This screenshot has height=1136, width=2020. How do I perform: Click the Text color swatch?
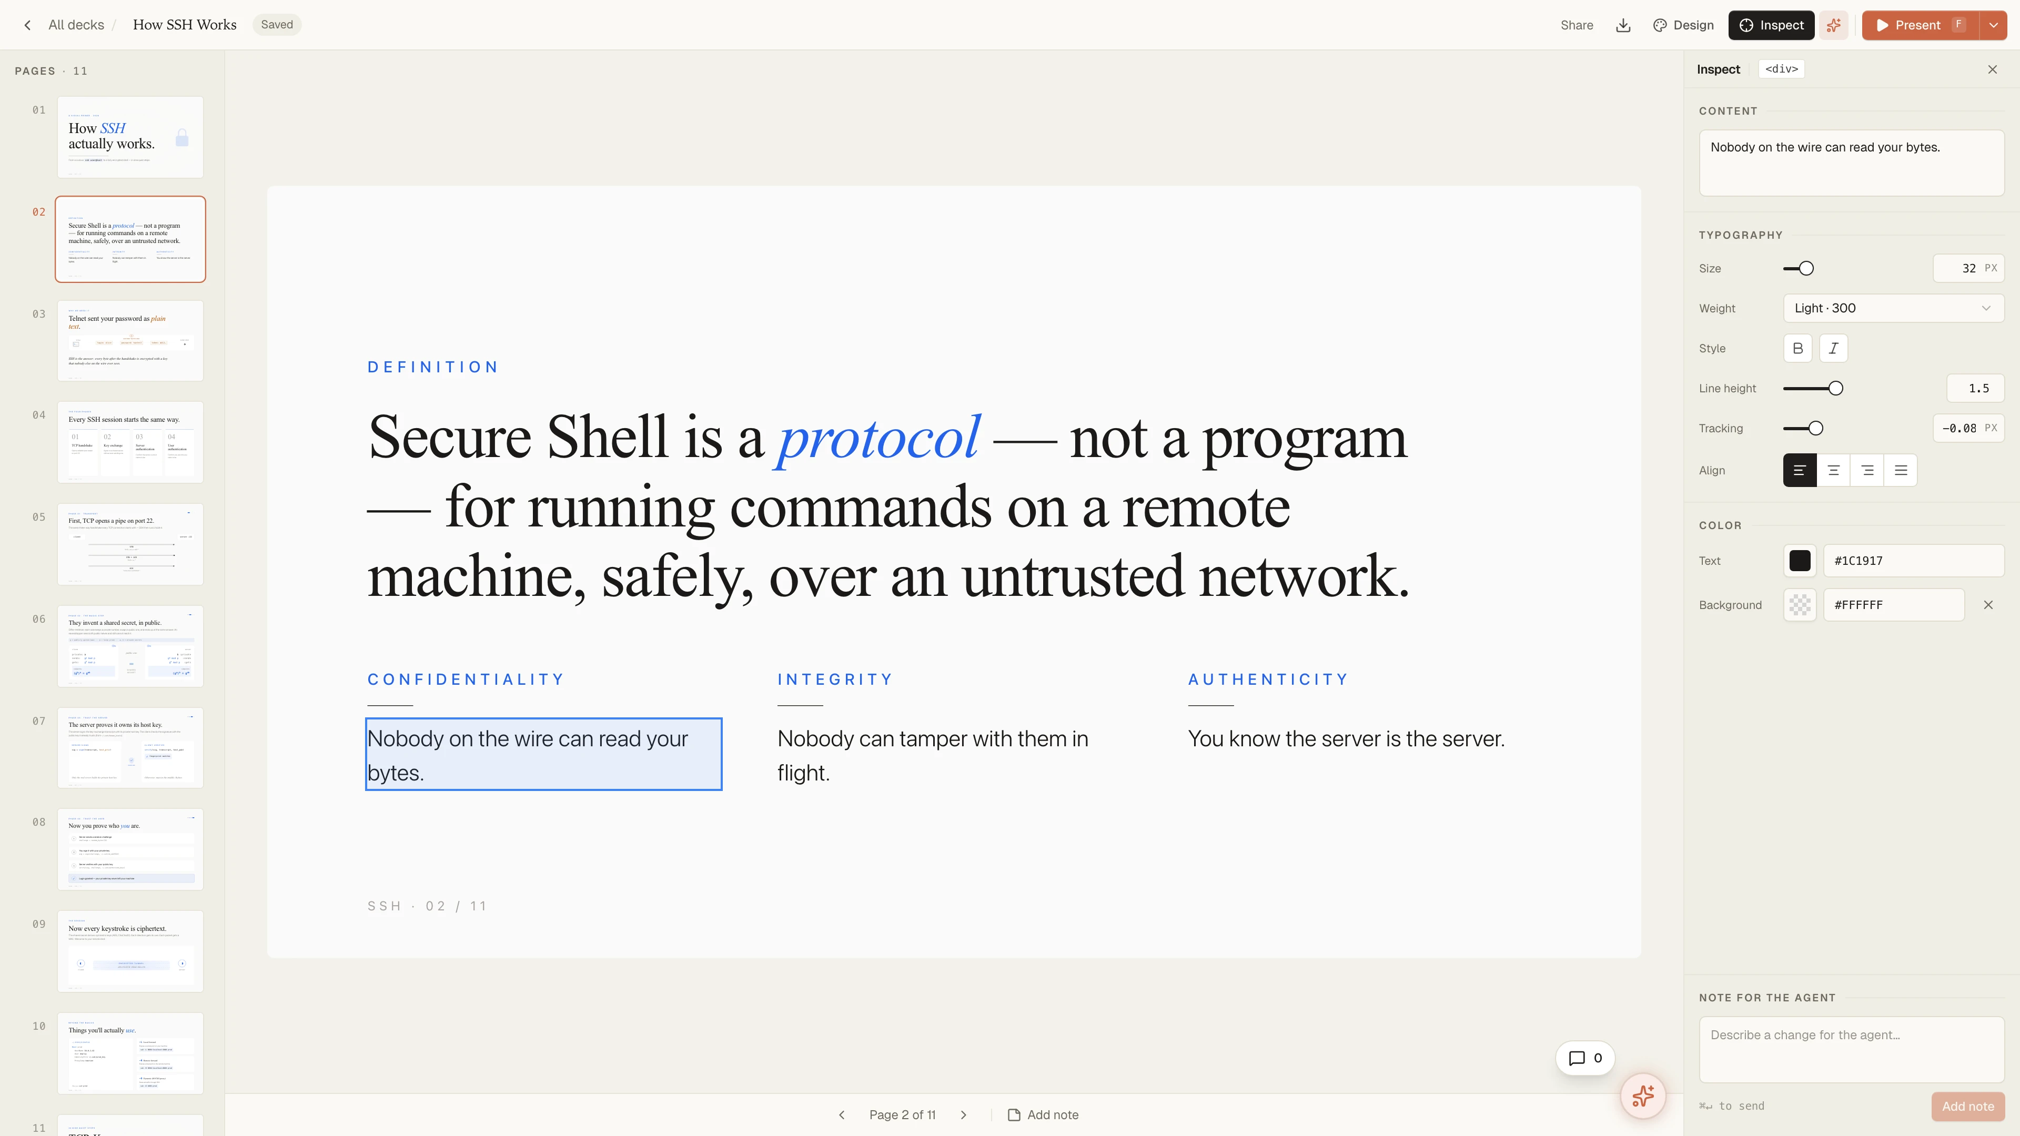(x=1800, y=561)
